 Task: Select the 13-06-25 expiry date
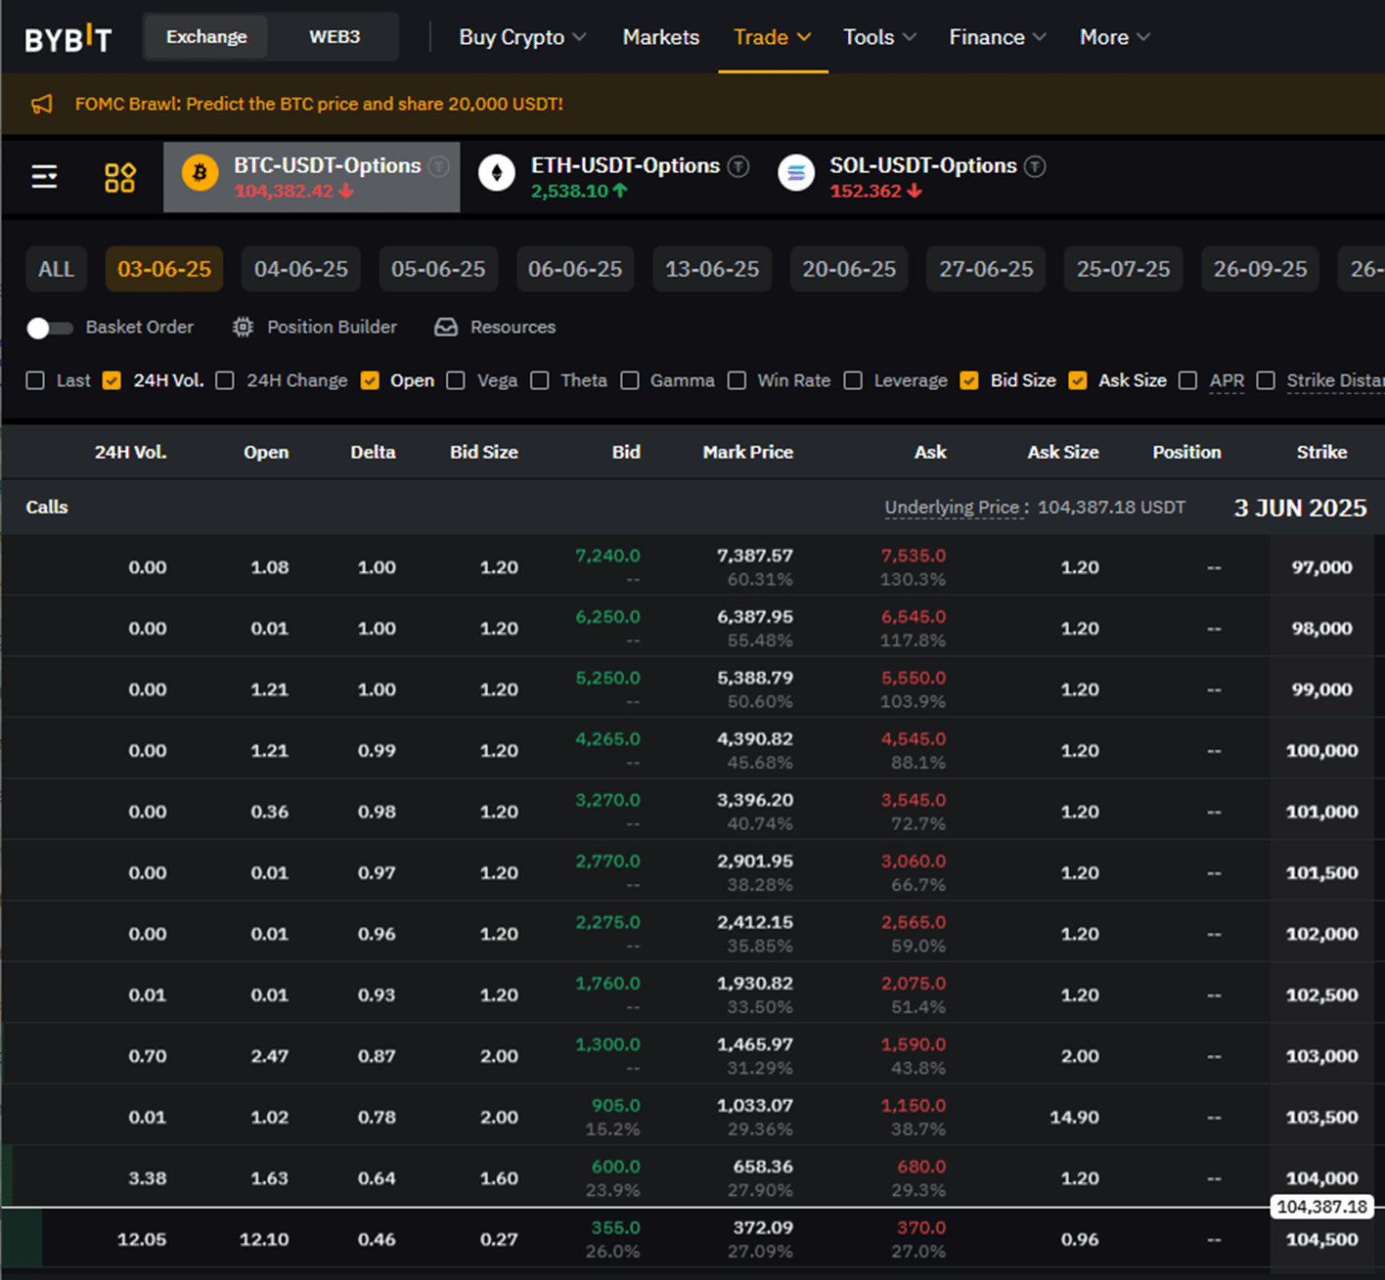pos(712,269)
